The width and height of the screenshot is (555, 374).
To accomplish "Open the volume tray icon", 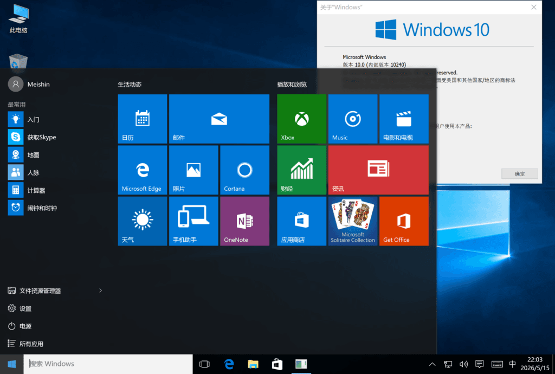I will (463, 364).
